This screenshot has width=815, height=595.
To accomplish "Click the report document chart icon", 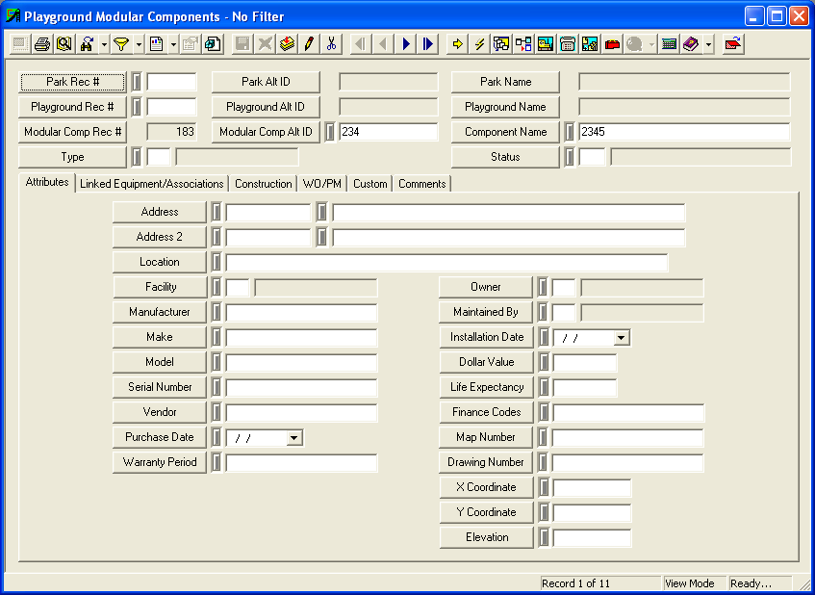I will tap(156, 44).
